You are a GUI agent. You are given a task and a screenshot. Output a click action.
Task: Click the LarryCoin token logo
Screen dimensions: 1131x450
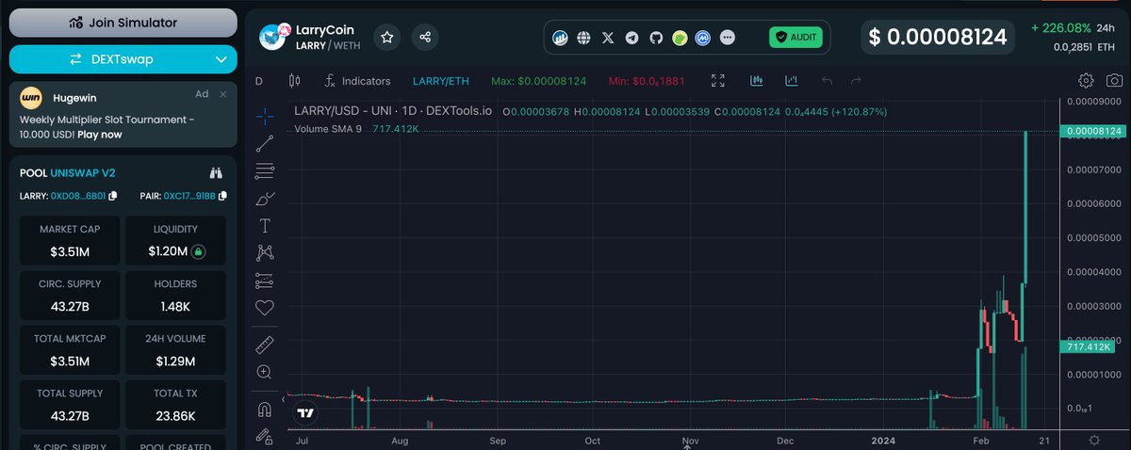click(273, 37)
